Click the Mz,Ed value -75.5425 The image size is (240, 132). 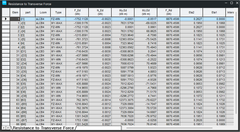146,39
